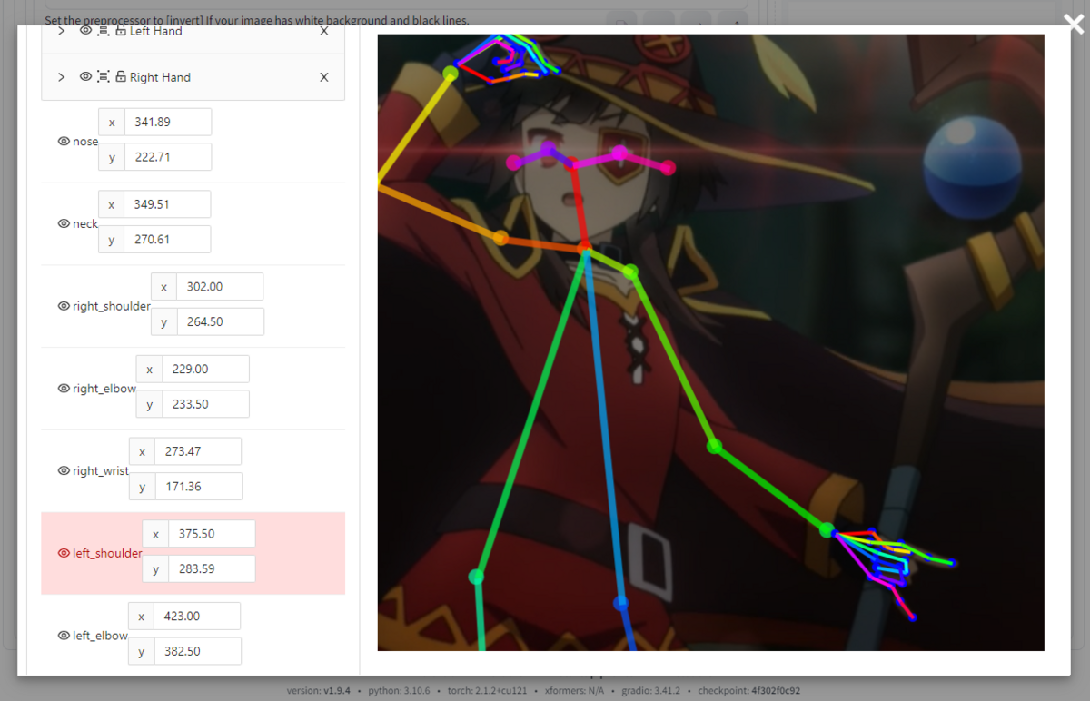The height and width of the screenshot is (701, 1090).
Task: Close the editor modal with the white X
Action: tap(1074, 25)
